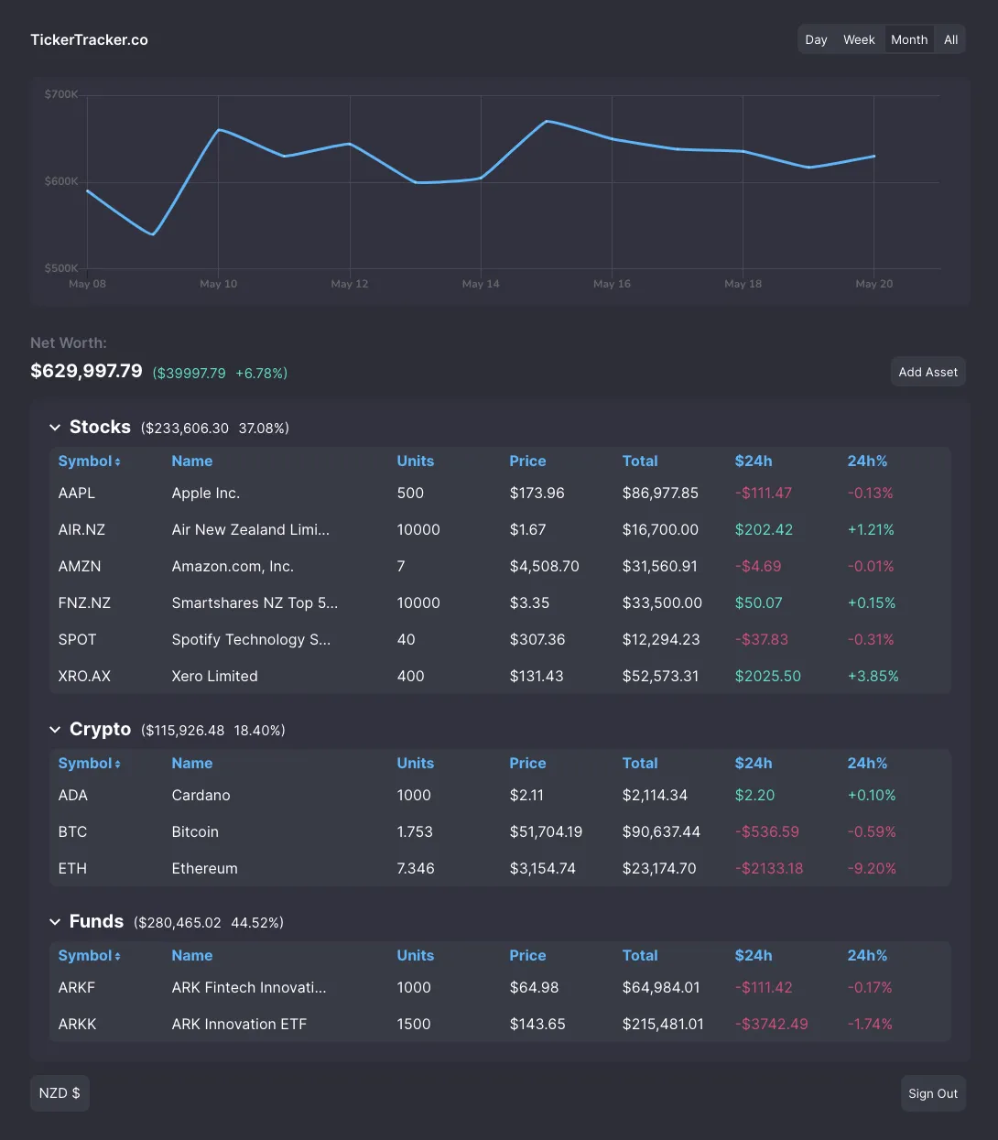The image size is (998, 1140).
Task: Click the Total header in Funds table
Action: click(640, 956)
